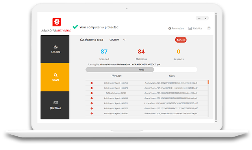The height and width of the screenshot is (150, 252).
Task: Click the Threats column header
Action: 117,76
